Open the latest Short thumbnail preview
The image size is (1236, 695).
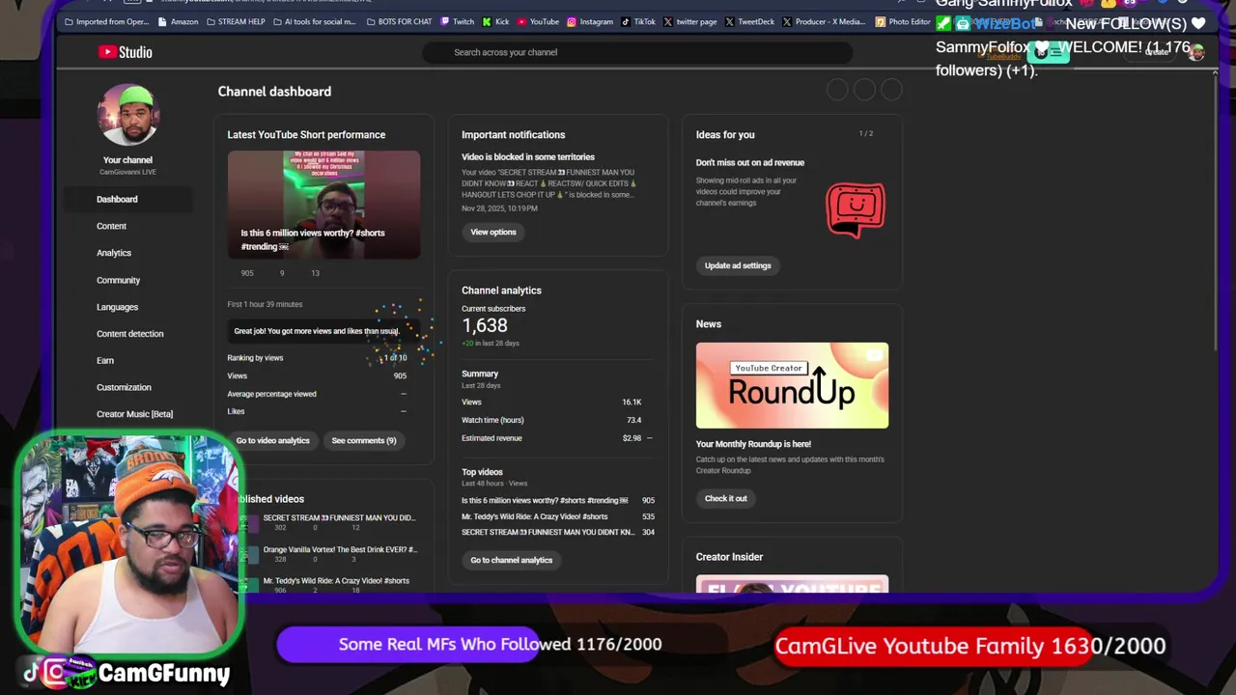click(x=323, y=204)
